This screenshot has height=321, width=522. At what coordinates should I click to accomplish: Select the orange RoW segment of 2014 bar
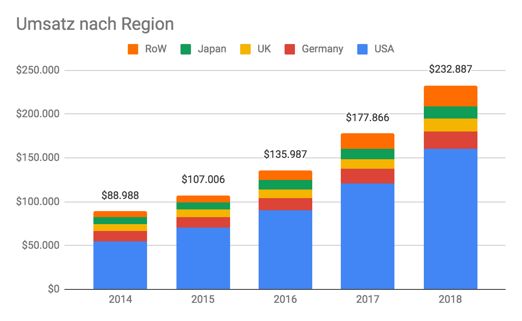click(120, 214)
